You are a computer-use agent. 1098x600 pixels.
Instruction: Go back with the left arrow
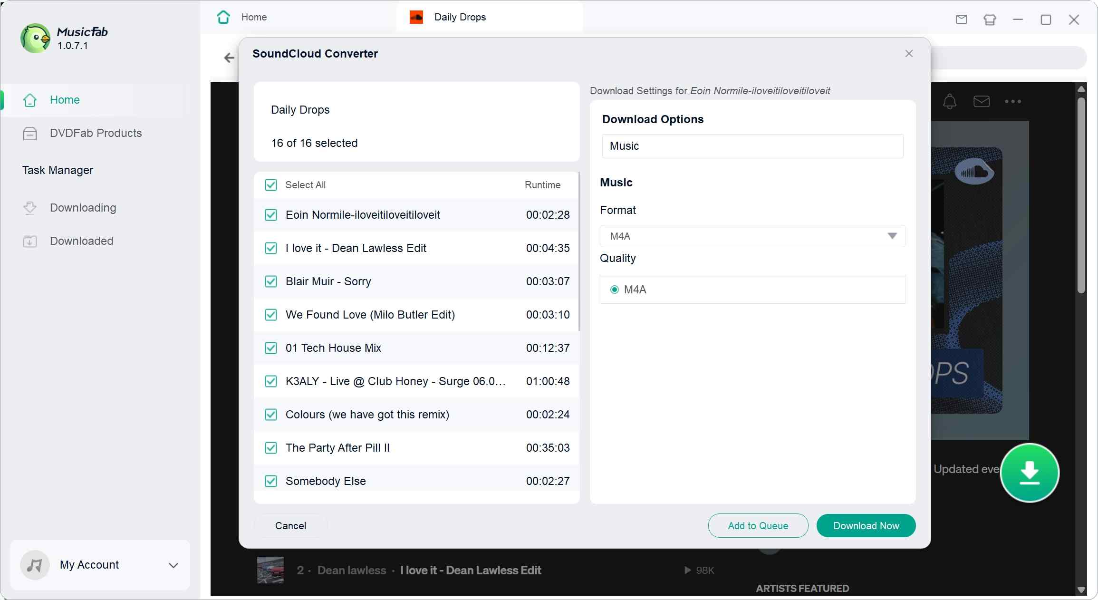tap(229, 58)
